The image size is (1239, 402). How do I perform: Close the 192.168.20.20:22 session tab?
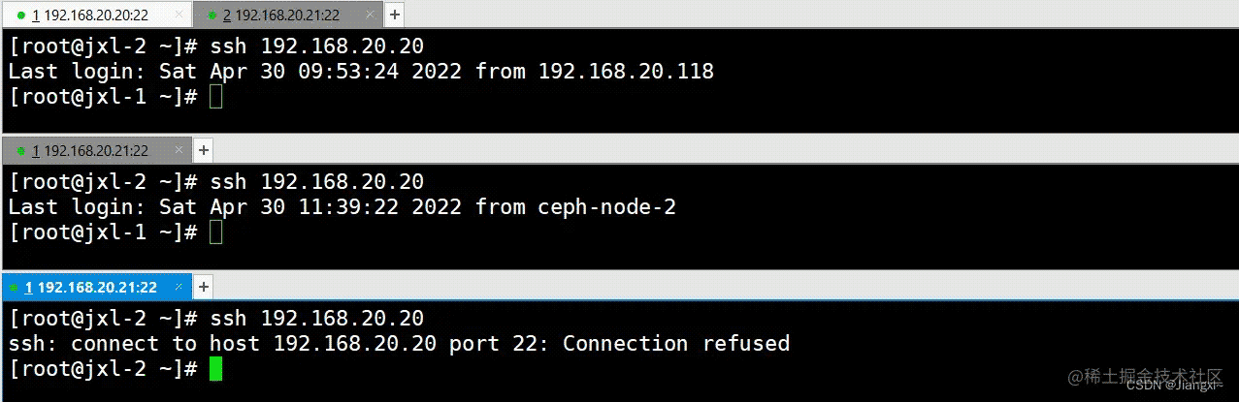pyautogui.click(x=179, y=15)
